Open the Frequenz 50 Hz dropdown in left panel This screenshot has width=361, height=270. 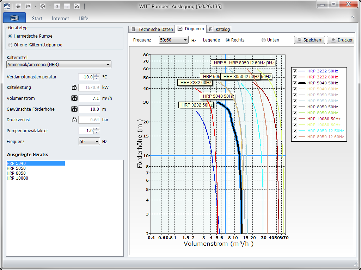pos(89,141)
